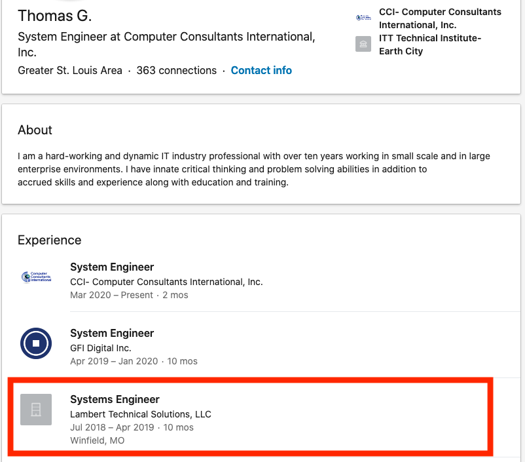The image size is (525, 462).
Task: Click the GFI Digital Inc. circular logo
Action: click(x=36, y=343)
